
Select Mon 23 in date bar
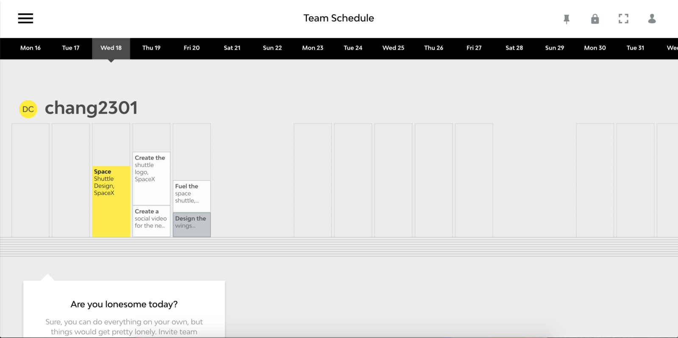point(313,48)
